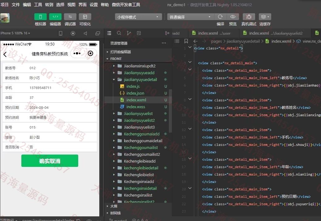
Task: Click the editor navigate back arrow
Action: [x=195, y=41]
